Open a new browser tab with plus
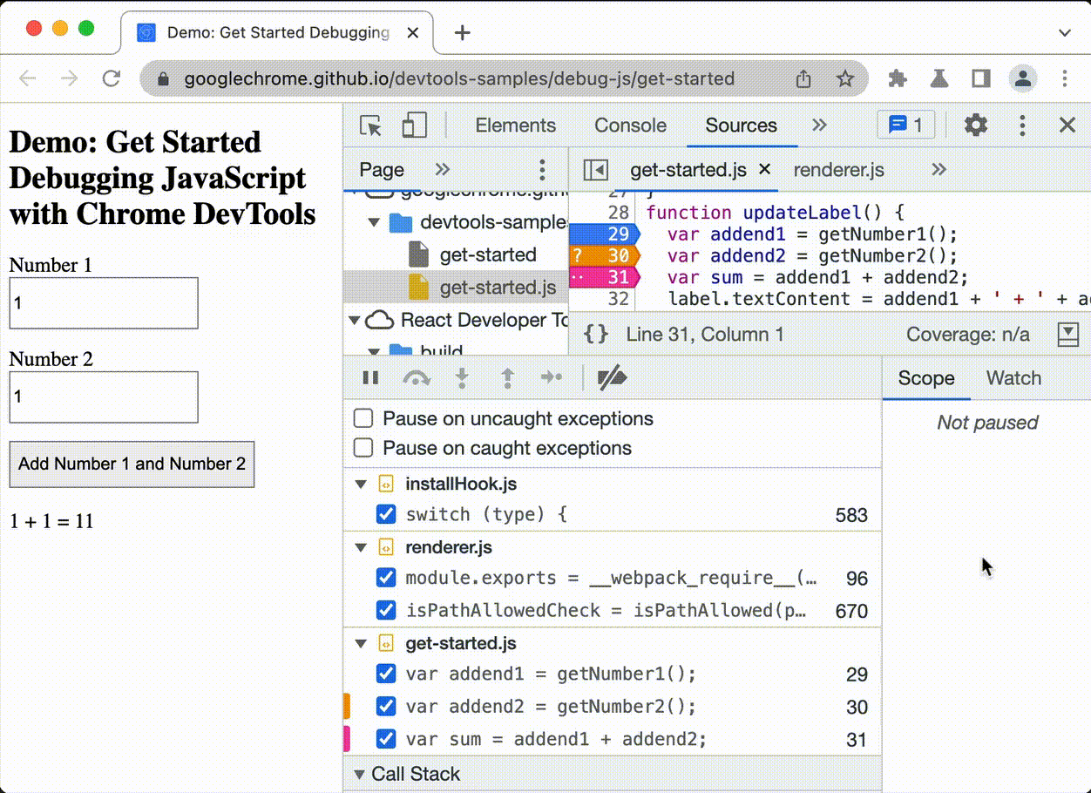This screenshot has height=793, width=1091. point(463,33)
